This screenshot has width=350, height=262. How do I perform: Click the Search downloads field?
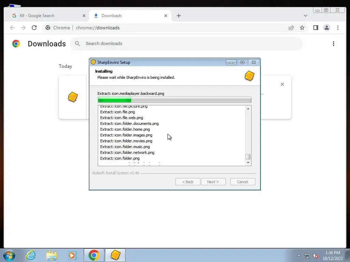186,43
